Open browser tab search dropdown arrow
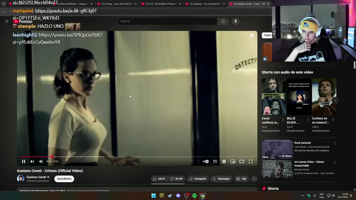 click(x=4, y=4)
